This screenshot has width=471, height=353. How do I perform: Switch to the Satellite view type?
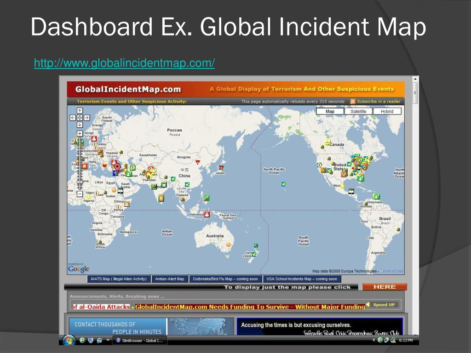358,111
